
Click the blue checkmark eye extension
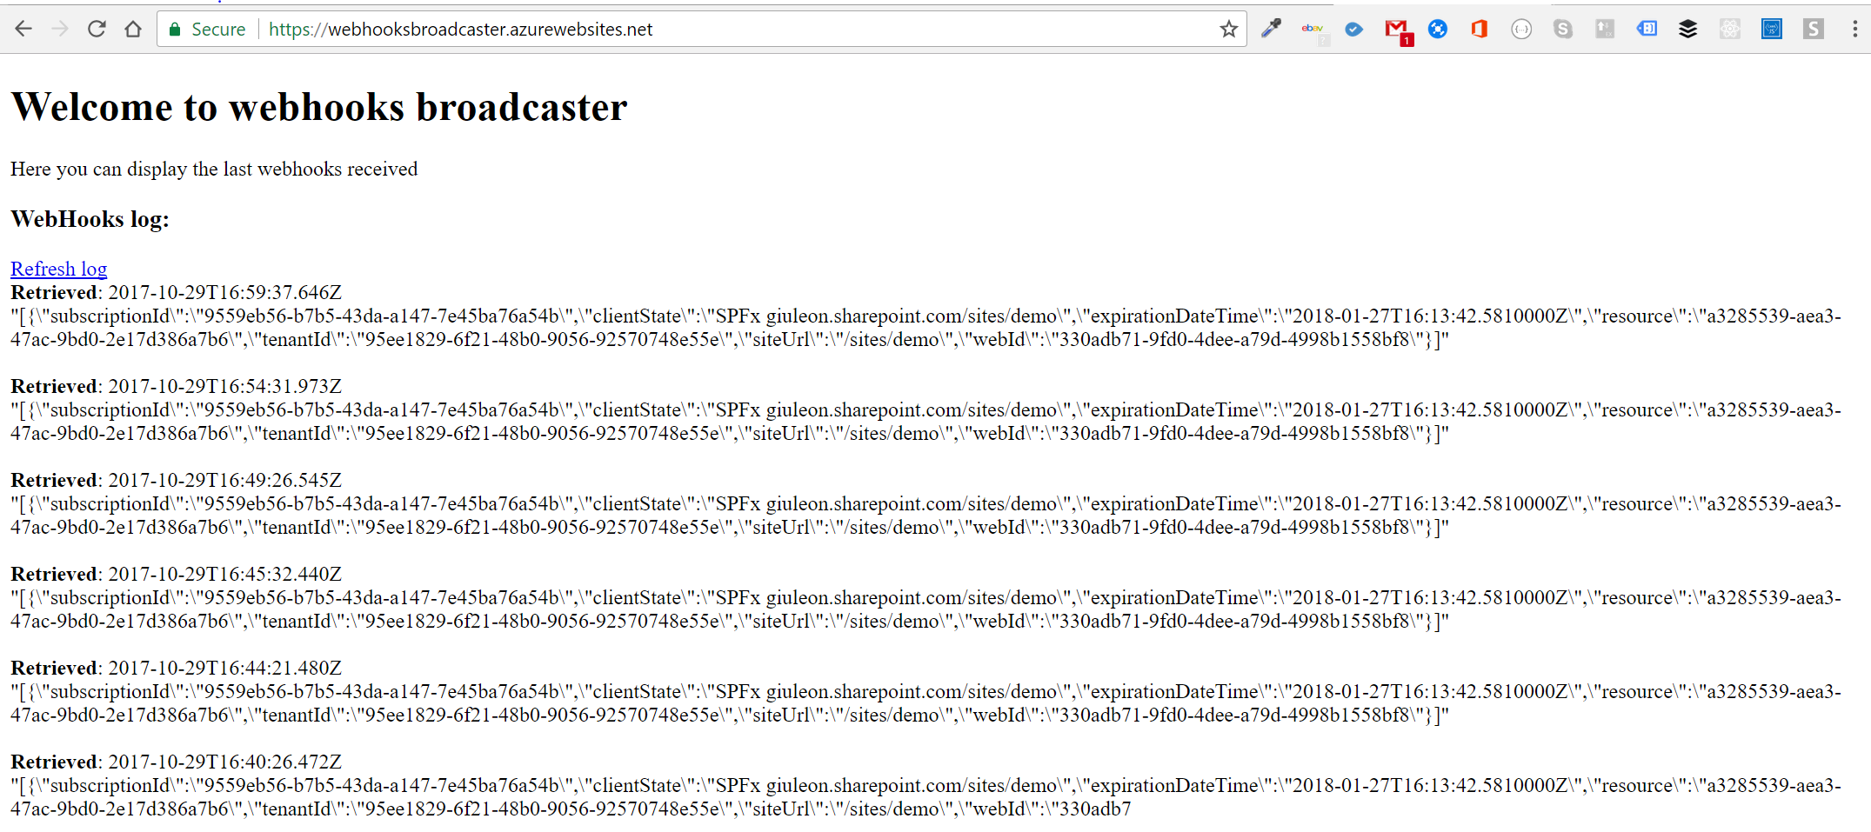[1353, 30]
